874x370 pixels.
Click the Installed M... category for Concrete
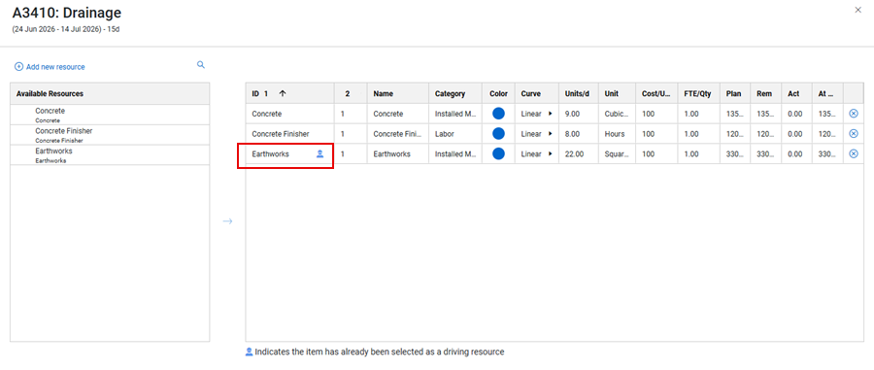455,114
